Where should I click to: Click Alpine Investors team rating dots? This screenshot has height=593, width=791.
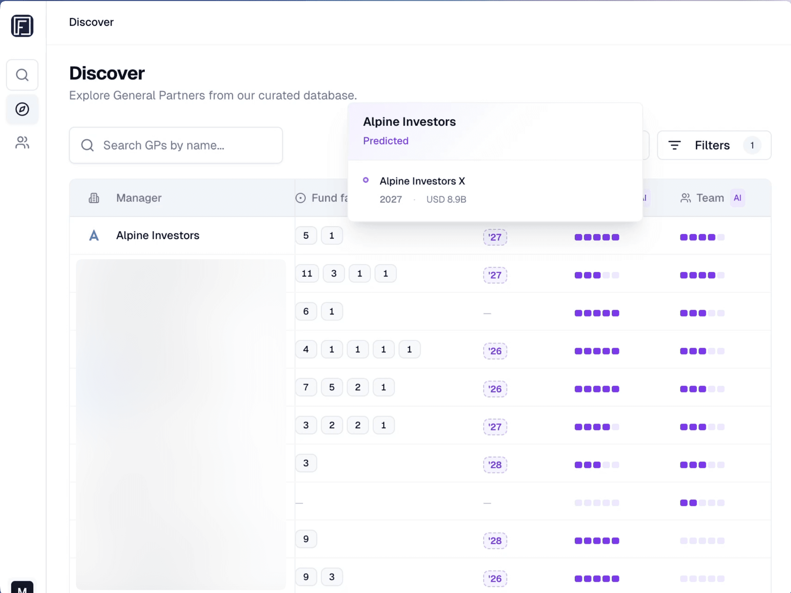click(x=702, y=237)
